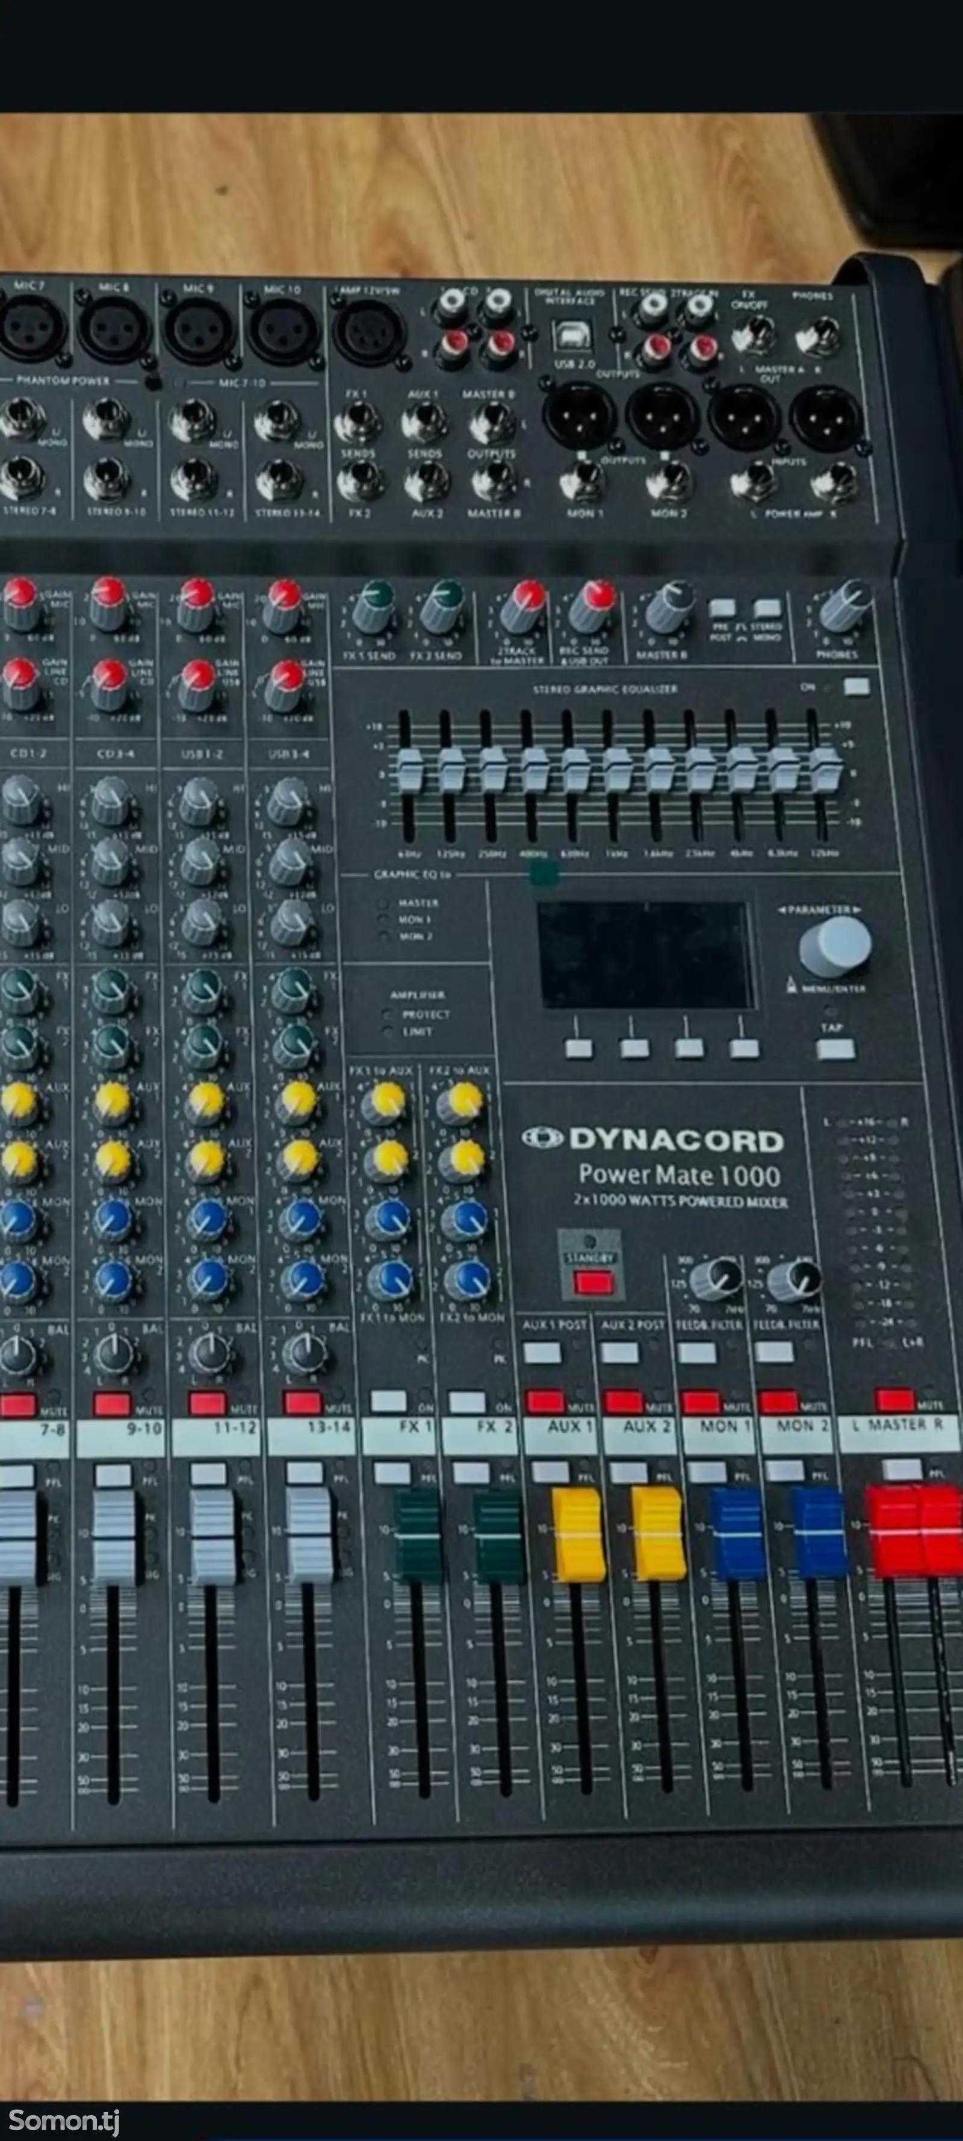Click the MON 1 FEEDB. FILTER knob
963x2141 pixels.
pos(717,1278)
